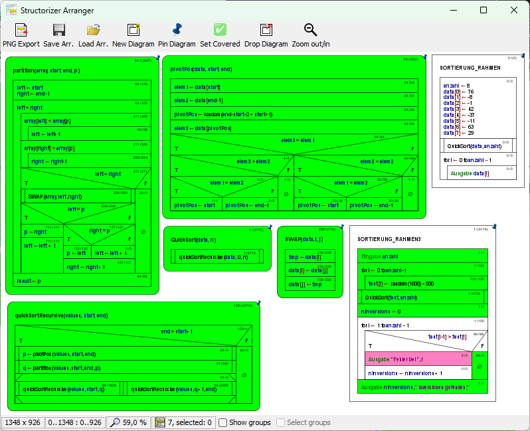Select the pivotPos(data, start, end) diagram header
Image resolution: width=530 pixels, height=431 pixels.
201,69
